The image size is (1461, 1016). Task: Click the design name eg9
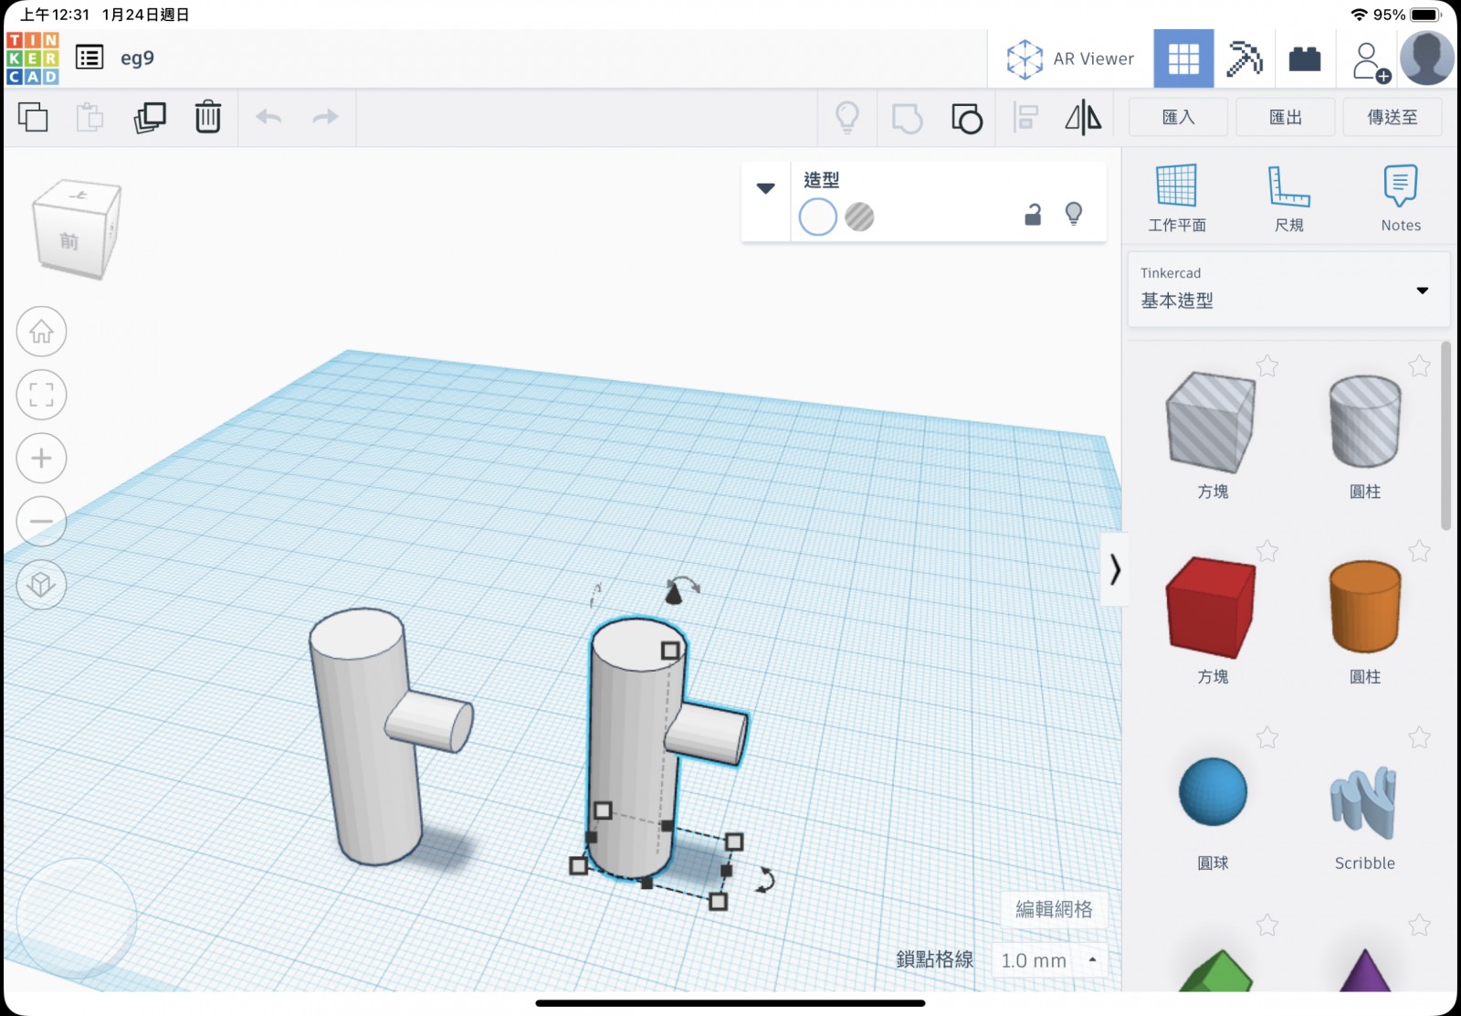[x=137, y=58]
